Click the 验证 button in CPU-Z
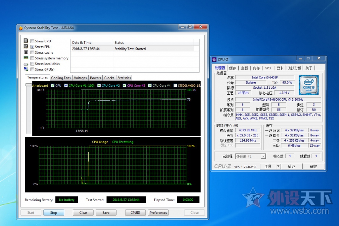The width and height of the screenshot is (339, 226). (292, 166)
